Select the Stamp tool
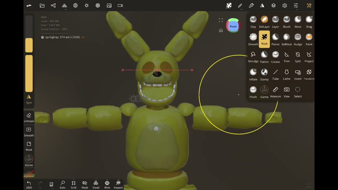Image resolution: width=338 pixels, height=190 pixels. [264, 75]
